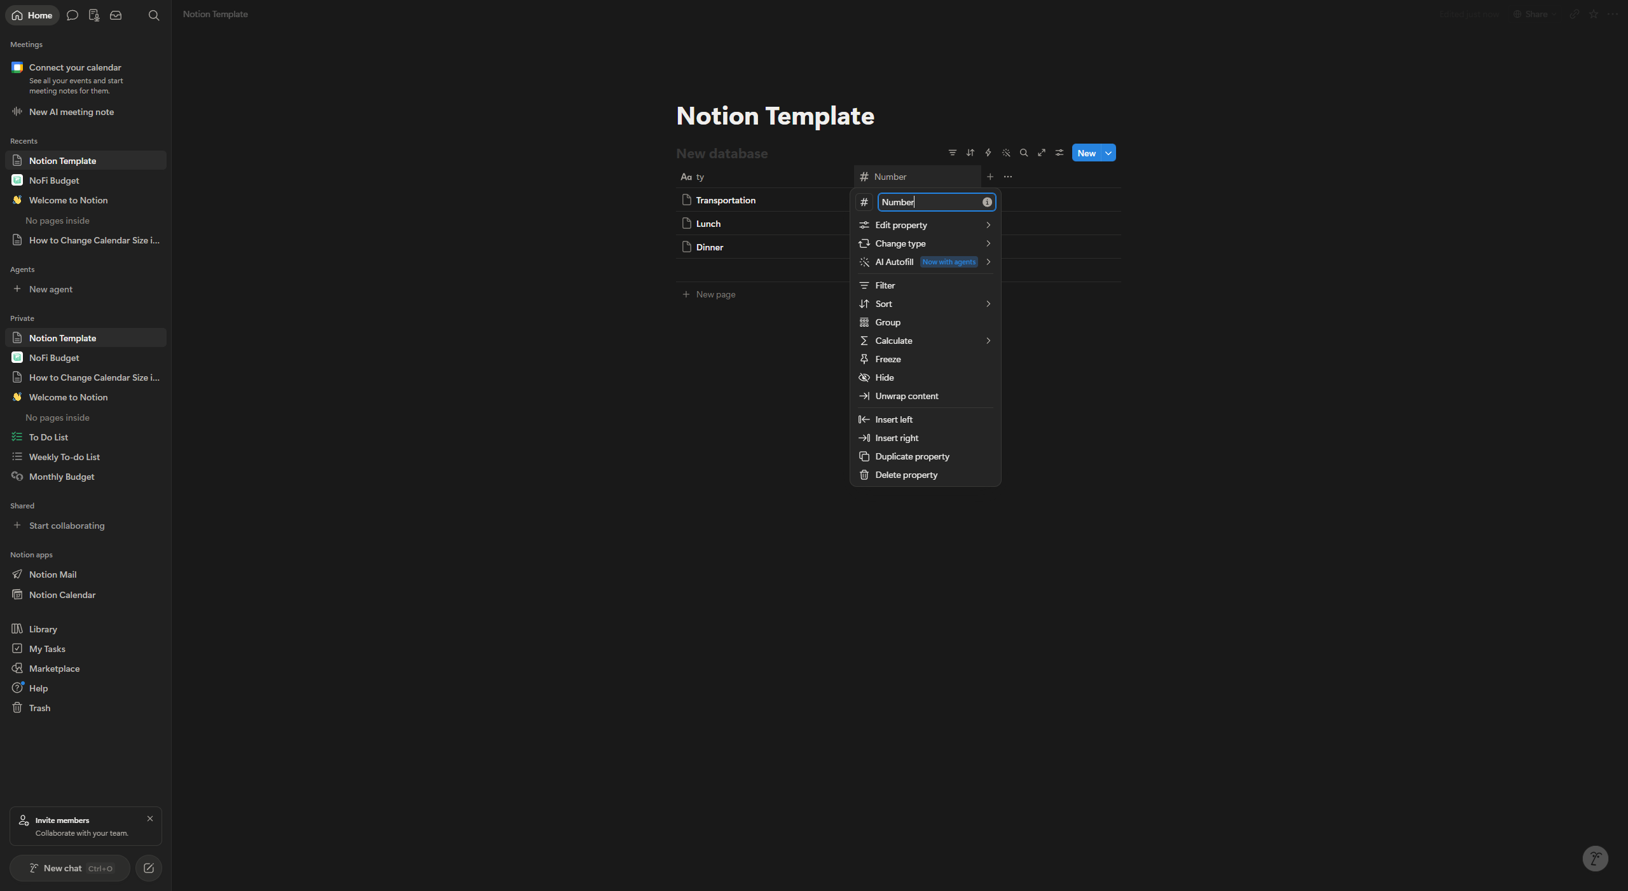This screenshot has height=891, width=1628.
Task: Open database in full page expand icon
Action: (x=1041, y=153)
